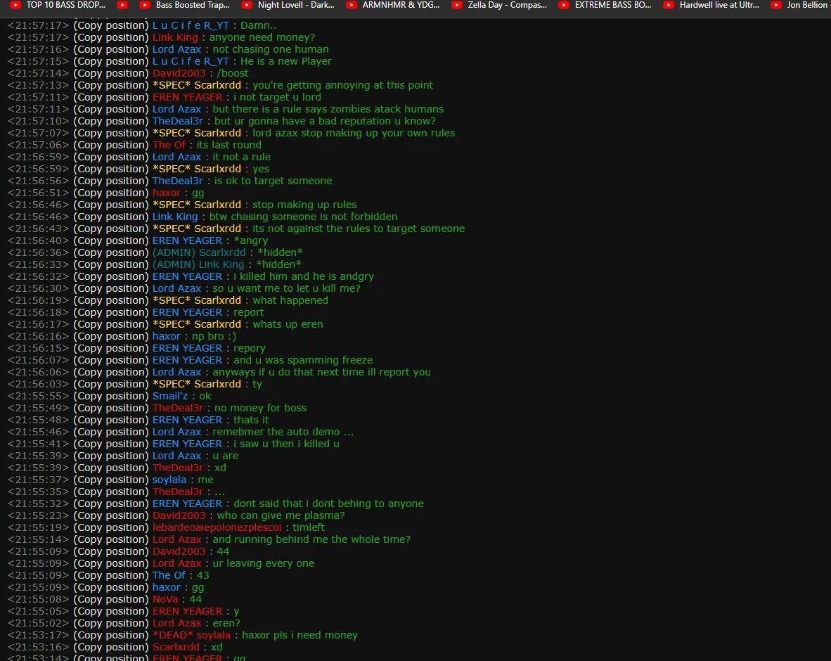This screenshot has width=831, height=661.
Task: Click 'haxor' username on 'np bro :)' row
Action: (167, 336)
